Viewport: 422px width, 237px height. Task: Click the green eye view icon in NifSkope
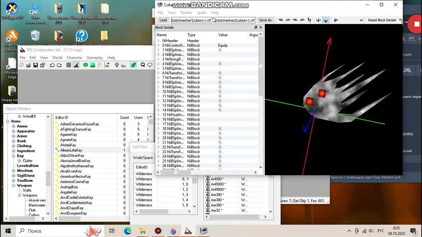(288, 20)
